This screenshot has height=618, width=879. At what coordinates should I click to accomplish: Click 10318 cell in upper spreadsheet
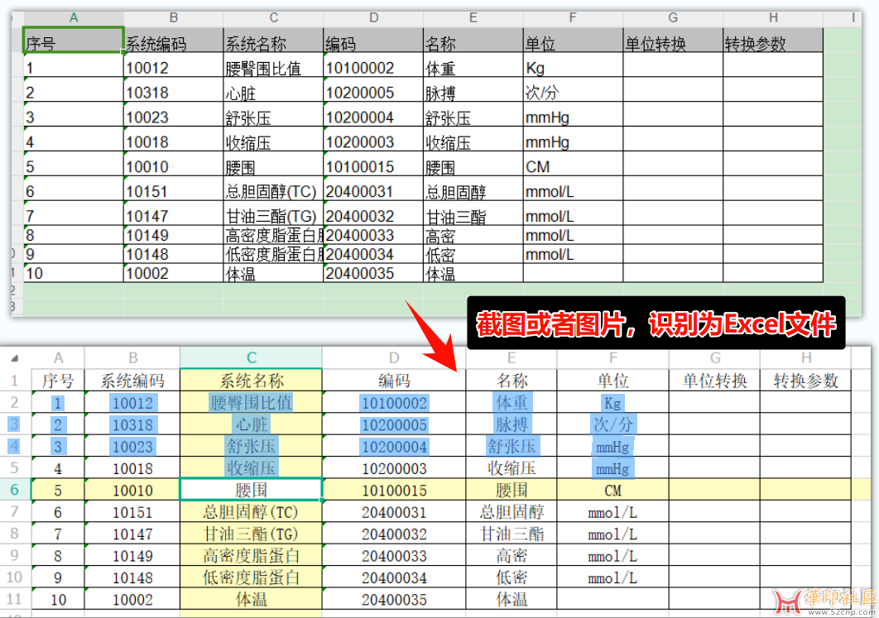(173, 89)
